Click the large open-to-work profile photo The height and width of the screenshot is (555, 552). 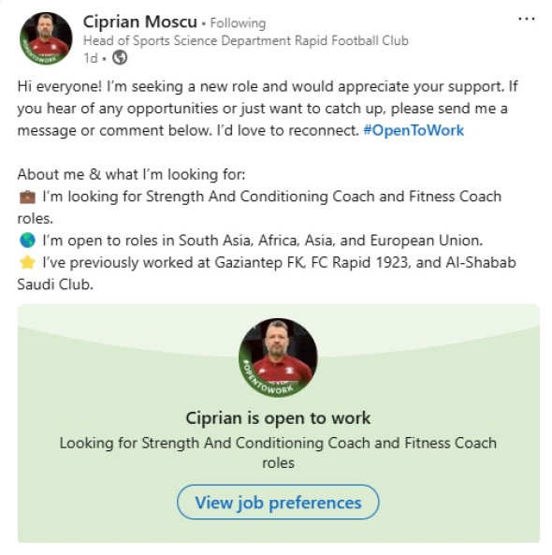[278, 358]
